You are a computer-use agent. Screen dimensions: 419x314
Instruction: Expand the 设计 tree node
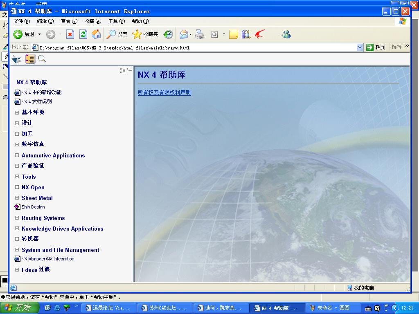pos(17,123)
